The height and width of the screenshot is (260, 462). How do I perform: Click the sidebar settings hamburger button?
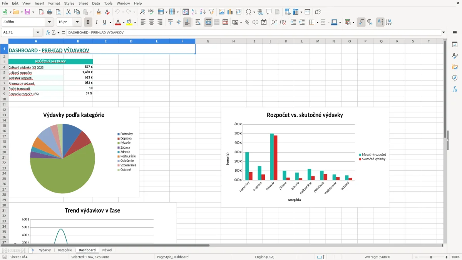click(455, 33)
